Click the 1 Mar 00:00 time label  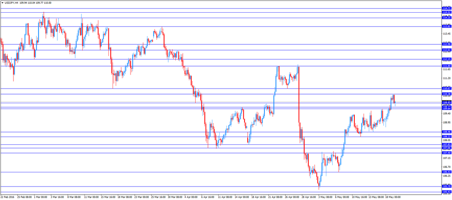click(x=40, y=198)
